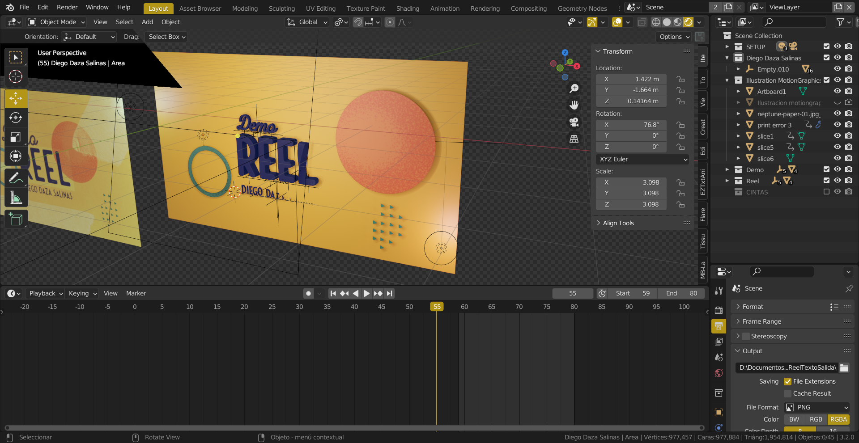This screenshot has height=443, width=859.
Task: Switch orthographic/perspective grid icon
Action: pyautogui.click(x=574, y=139)
